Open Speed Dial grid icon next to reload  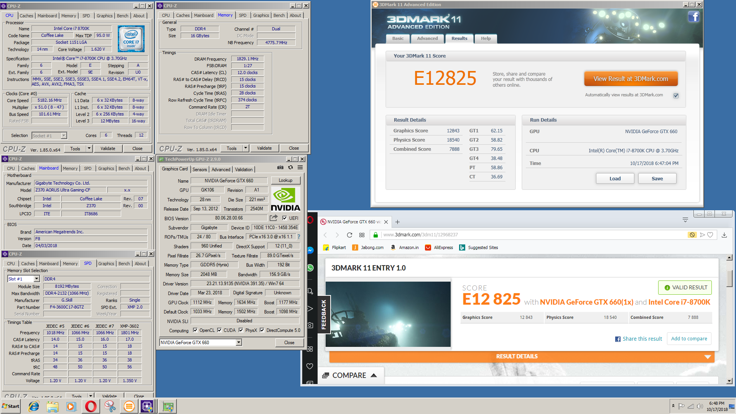coord(362,235)
